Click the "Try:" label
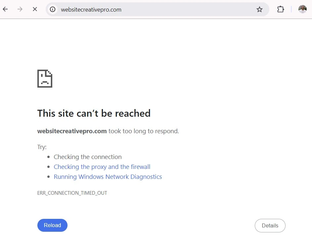This screenshot has width=312, height=240. 42,147
